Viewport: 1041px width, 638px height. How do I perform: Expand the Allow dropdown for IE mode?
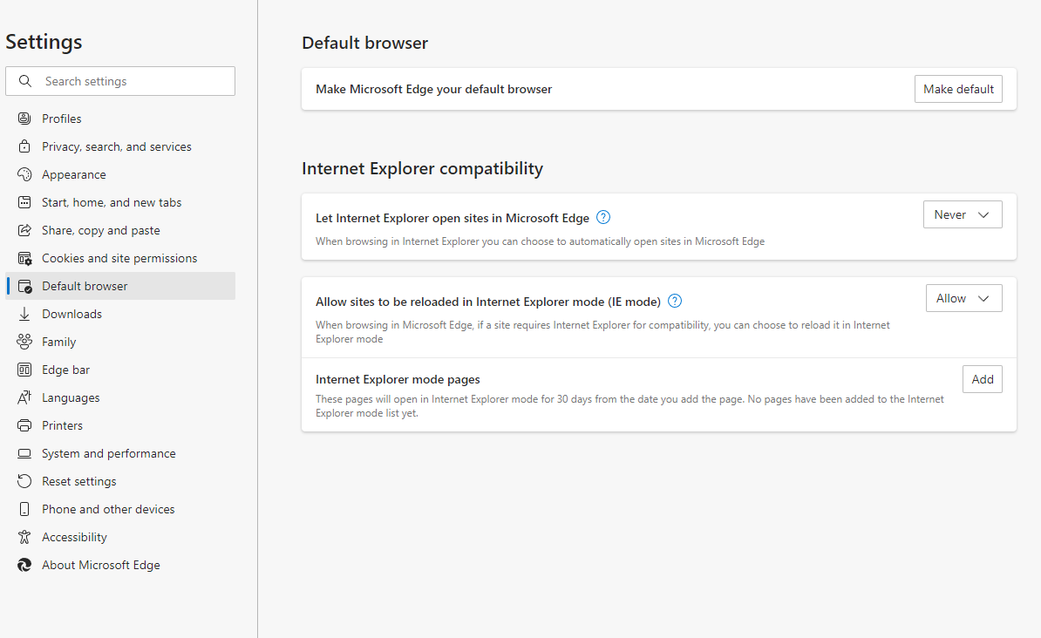point(963,298)
